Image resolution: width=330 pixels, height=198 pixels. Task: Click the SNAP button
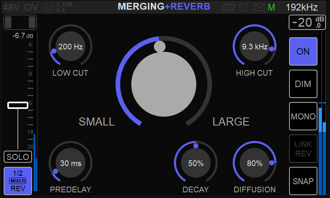303,181
